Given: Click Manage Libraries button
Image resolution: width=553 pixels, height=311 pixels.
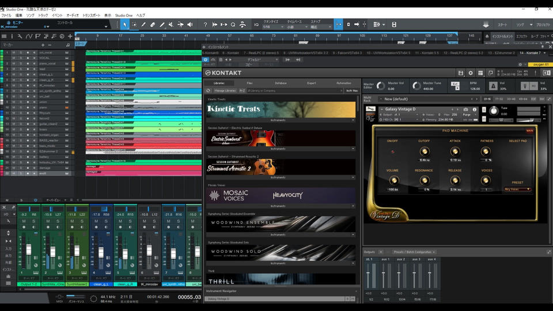Looking at the screenshot, I should point(225,90).
